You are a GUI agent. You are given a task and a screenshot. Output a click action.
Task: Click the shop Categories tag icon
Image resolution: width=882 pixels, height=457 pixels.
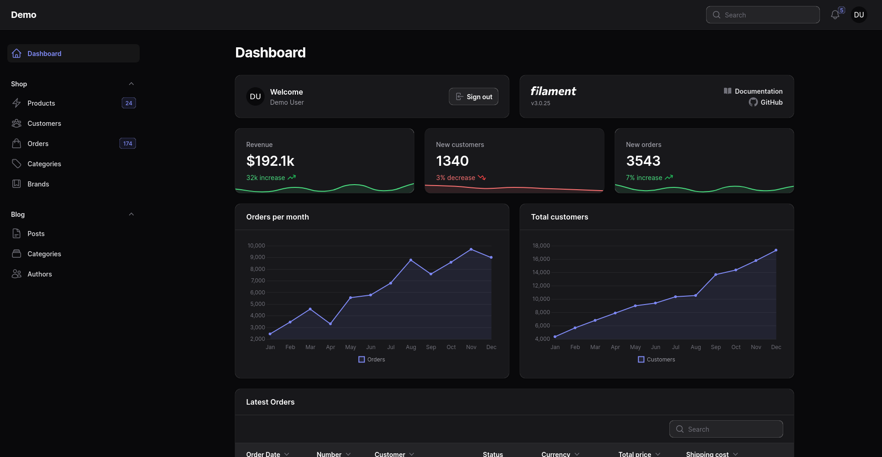point(17,164)
